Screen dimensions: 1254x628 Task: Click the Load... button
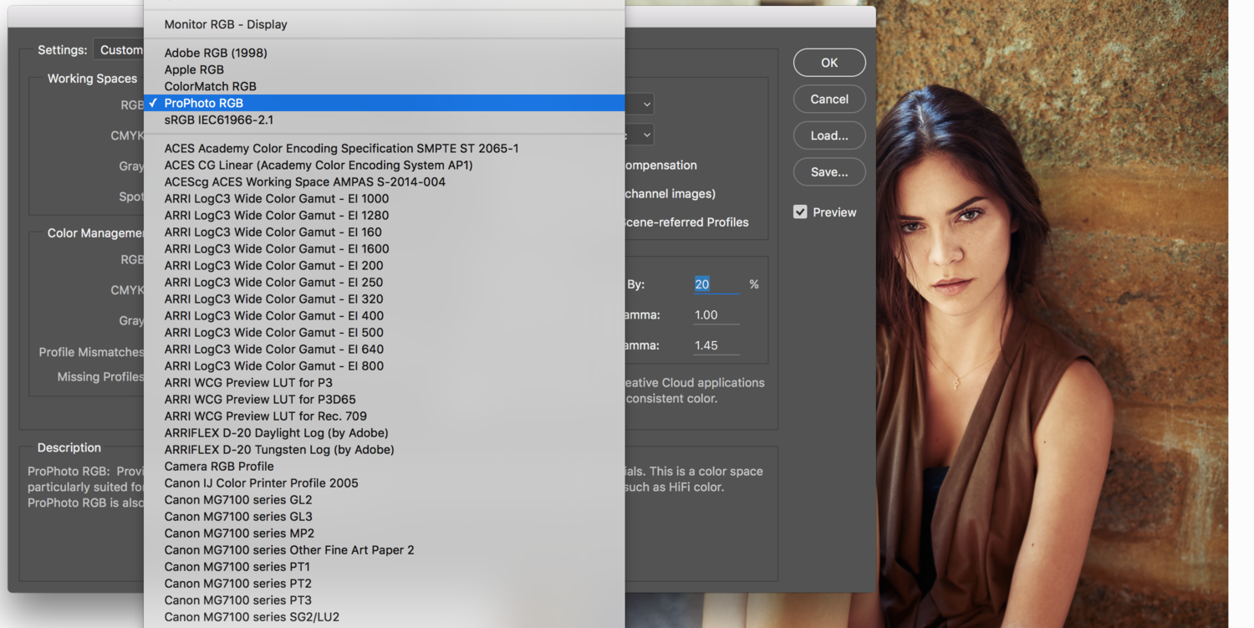(x=828, y=135)
